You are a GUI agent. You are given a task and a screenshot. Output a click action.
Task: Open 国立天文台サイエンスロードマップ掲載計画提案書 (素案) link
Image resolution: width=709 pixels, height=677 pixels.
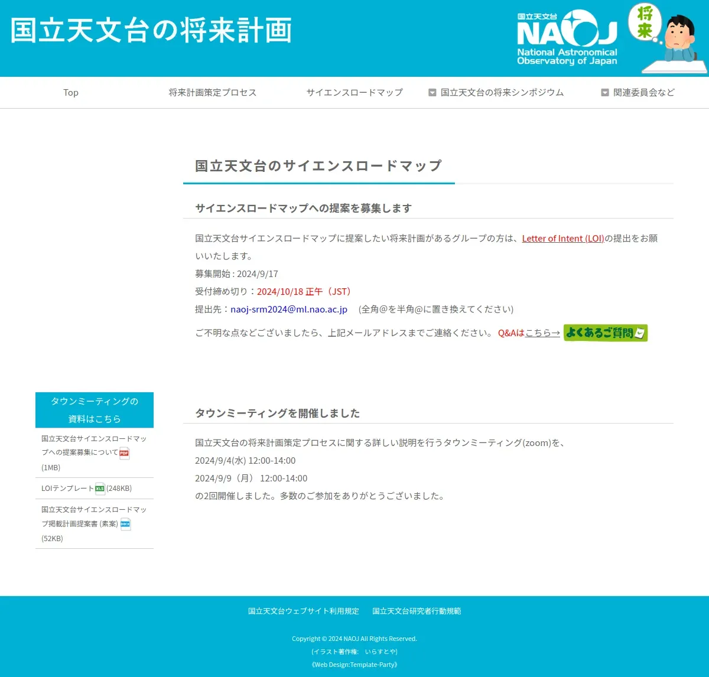94,517
